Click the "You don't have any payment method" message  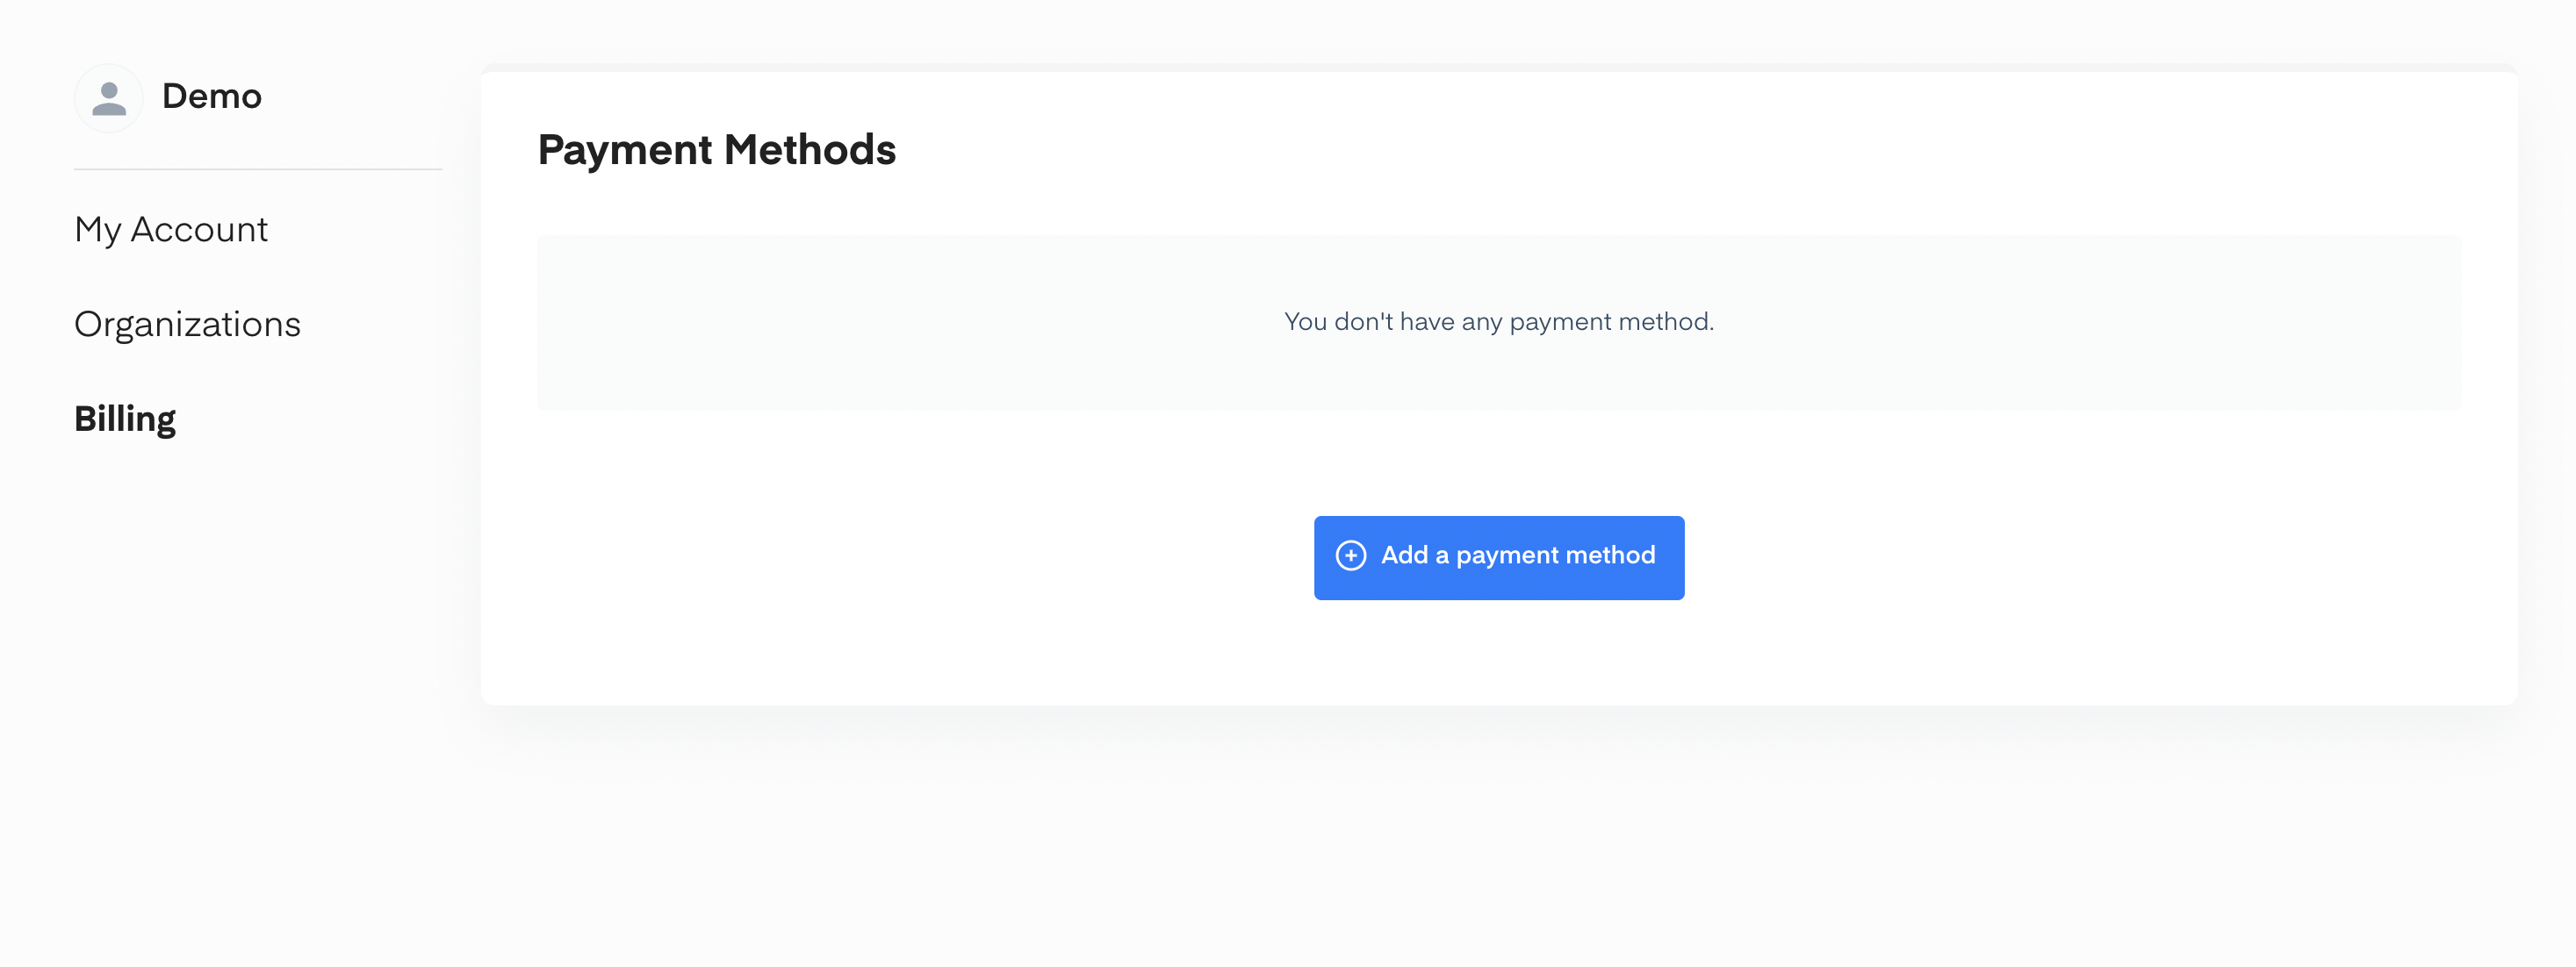click(1498, 322)
